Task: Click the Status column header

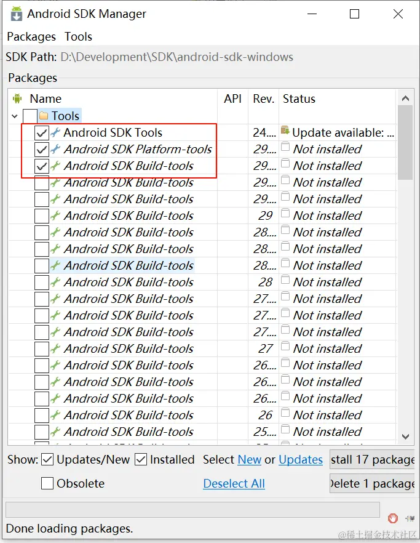Action: coord(299,99)
